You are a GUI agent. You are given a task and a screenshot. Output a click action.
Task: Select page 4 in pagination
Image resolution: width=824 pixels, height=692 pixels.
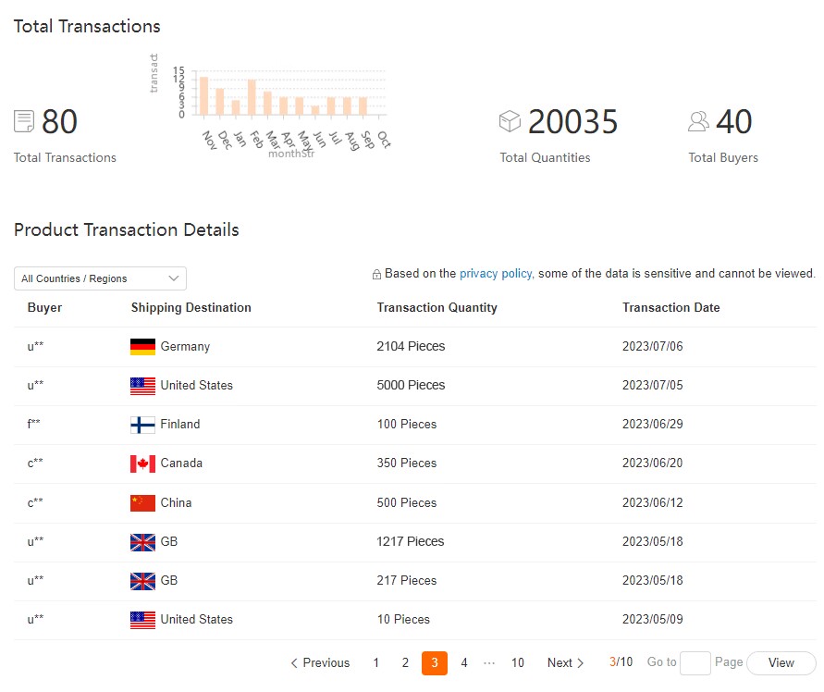click(464, 663)
